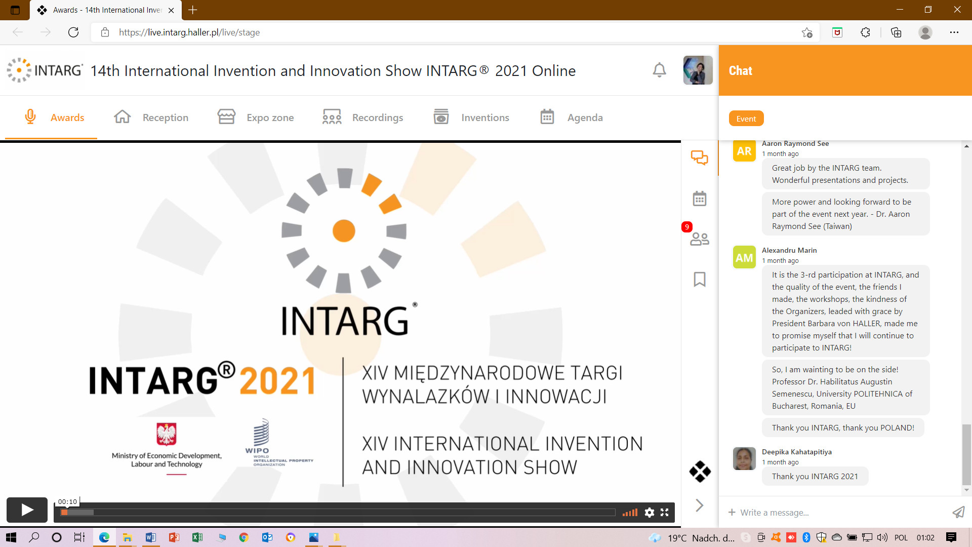Screen dimensions: 972x547
Task: Toggle video fullscreen mode
Action: [665, 513]
